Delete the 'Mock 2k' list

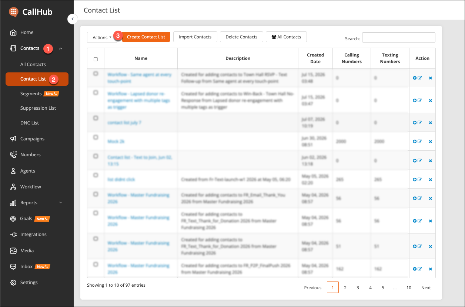(x=430, y=141)
